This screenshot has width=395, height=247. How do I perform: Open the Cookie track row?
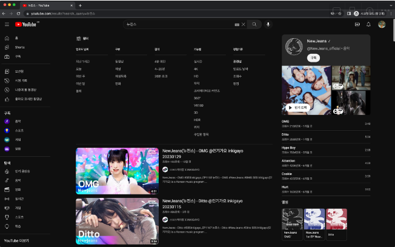click(x=326, y=176)
